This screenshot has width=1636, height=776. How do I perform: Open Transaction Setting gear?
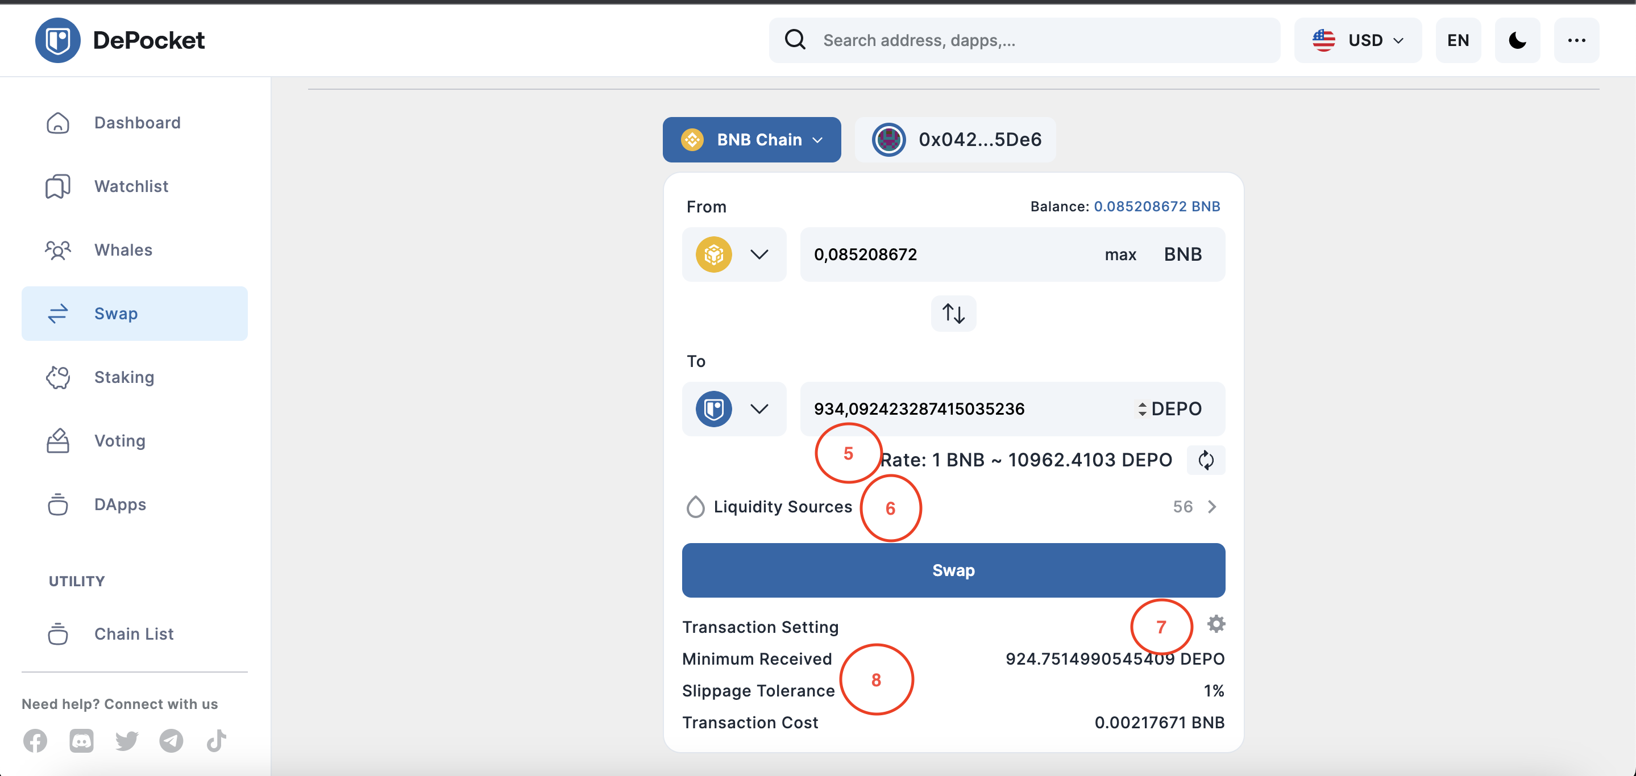pos(1215,624)
